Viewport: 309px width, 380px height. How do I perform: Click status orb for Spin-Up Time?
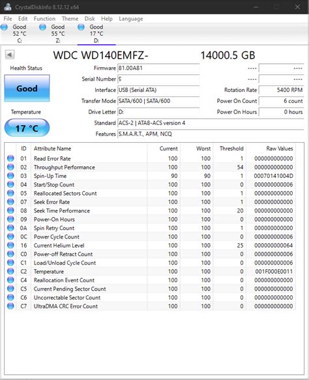click(10, 176)
